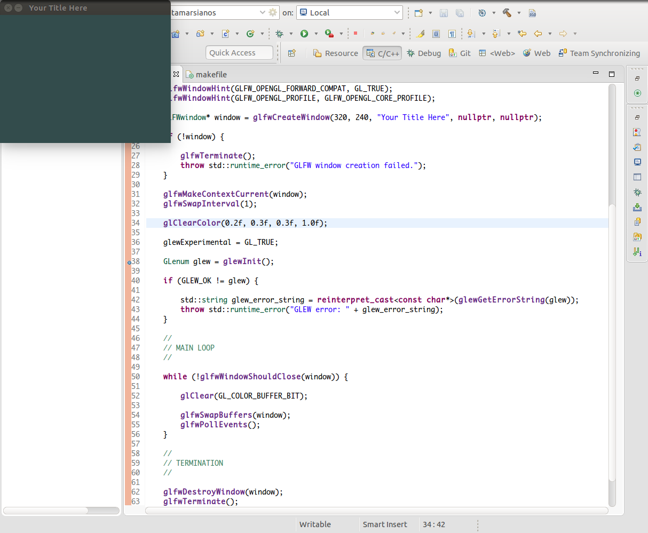
Task: Open launch configuration settings gear
Action: tap(273, 13)
